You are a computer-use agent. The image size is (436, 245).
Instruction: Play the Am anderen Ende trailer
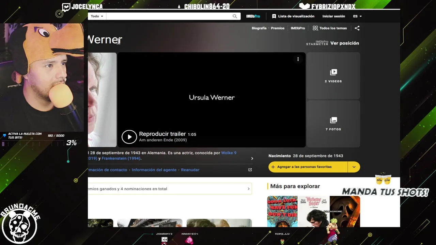(x=129, y=137)
